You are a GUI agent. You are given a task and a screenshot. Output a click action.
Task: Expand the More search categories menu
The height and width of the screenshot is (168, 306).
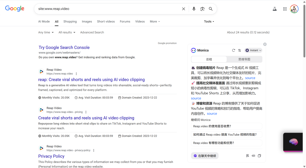click(x=155, y=21)
